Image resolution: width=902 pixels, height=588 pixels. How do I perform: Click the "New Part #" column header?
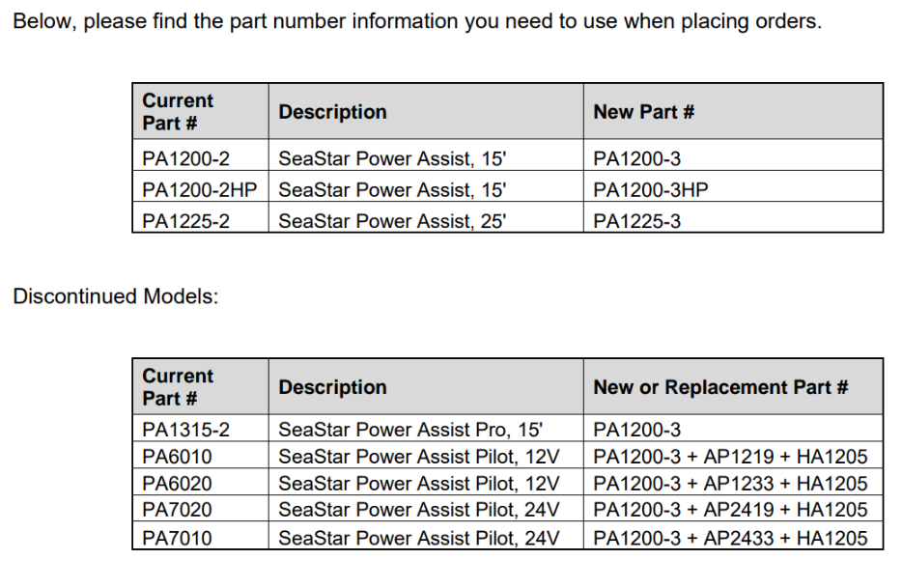[x=643, y=112]
